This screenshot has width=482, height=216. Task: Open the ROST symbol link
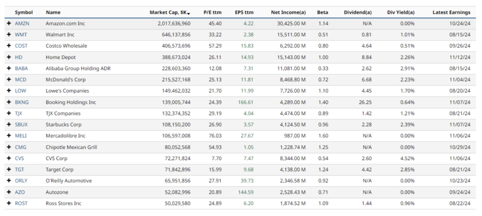(x=21, y=203)
